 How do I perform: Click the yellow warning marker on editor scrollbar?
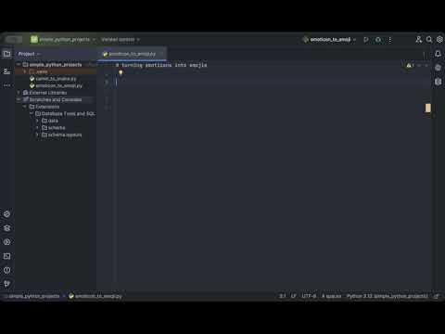pyautogui.click(x=428, y=108)
